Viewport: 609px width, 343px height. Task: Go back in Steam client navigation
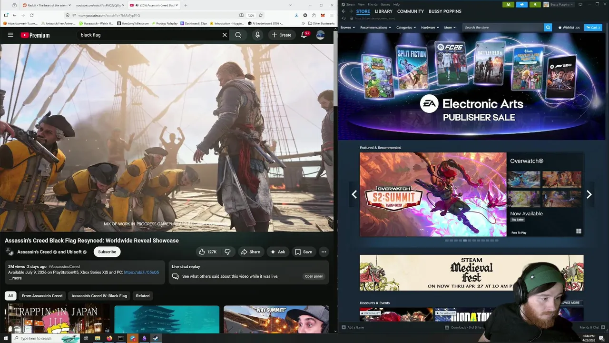[x=344, y=11]
